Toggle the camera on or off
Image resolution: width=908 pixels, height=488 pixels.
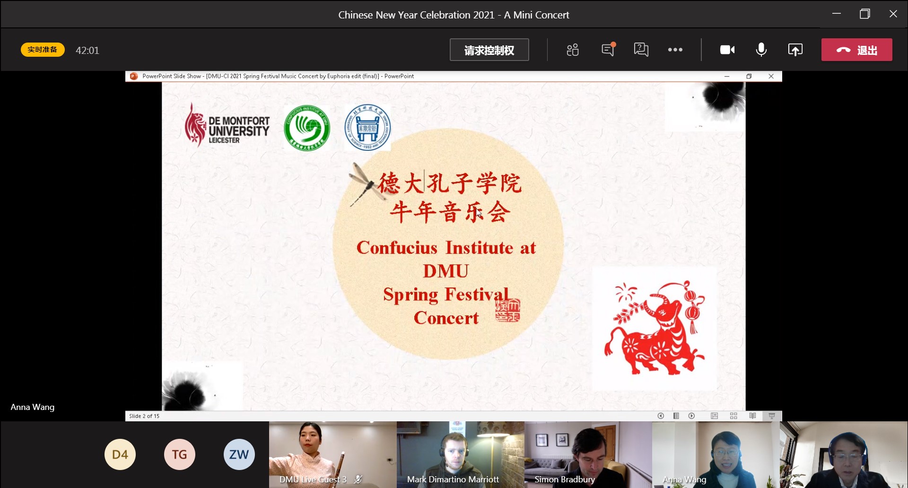pyautogui.click(x=727, y=50)
